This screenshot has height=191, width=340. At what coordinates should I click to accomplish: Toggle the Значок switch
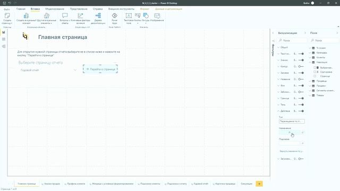pos(301,60)
